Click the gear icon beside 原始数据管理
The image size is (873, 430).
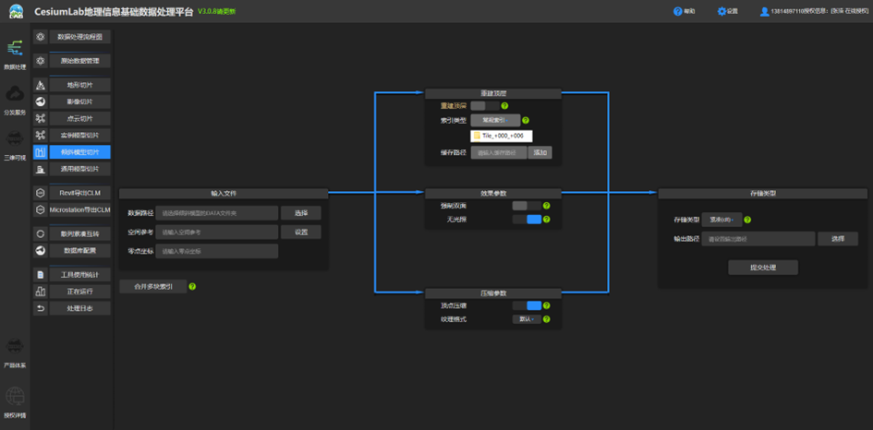pos(40,61)
